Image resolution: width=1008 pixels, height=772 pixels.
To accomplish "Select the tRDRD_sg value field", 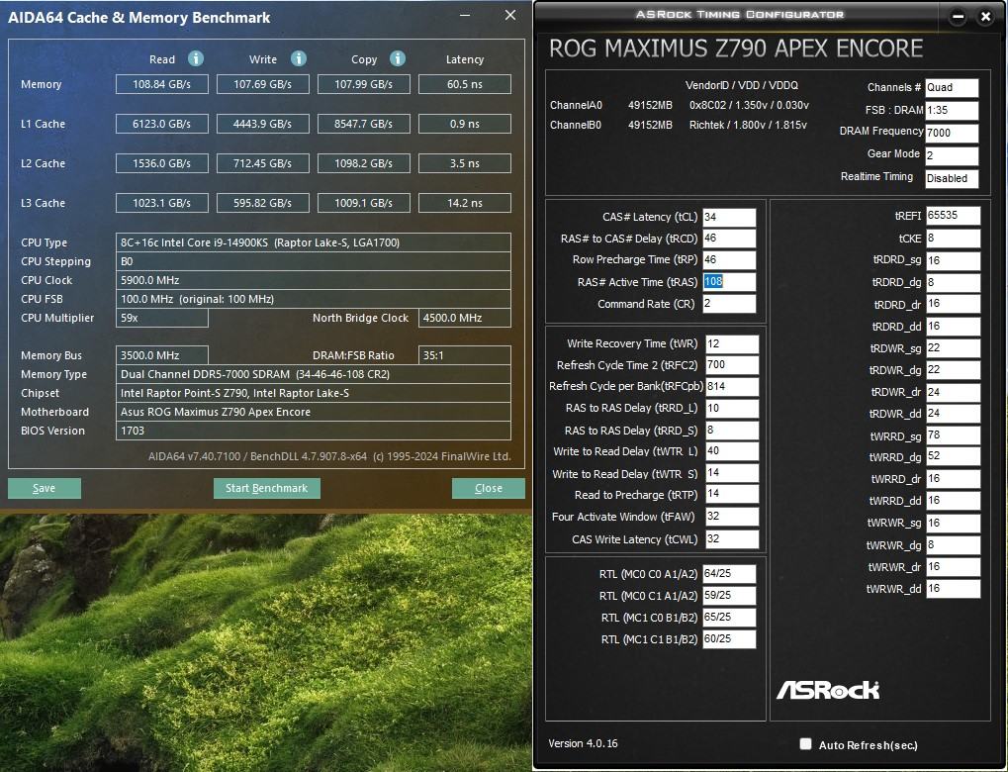I will [x=953, y=260].
